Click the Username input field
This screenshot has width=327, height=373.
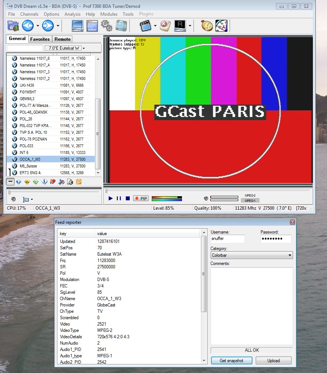coord(227,238)
